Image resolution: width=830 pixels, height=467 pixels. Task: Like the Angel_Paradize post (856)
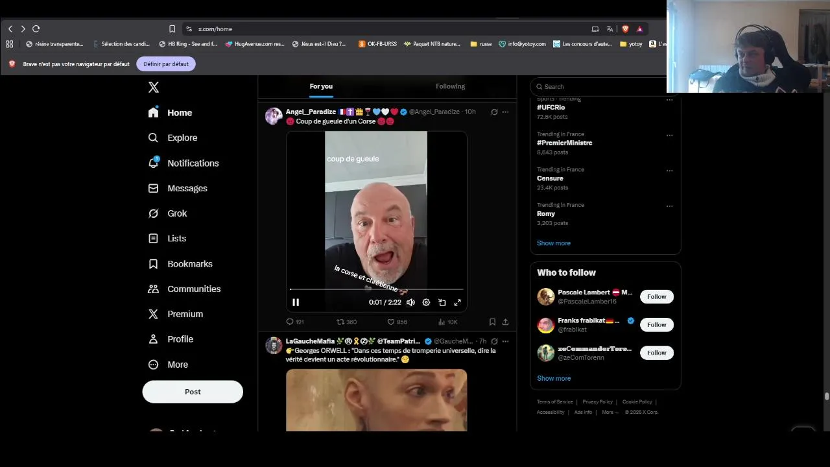tap(397, 322)
